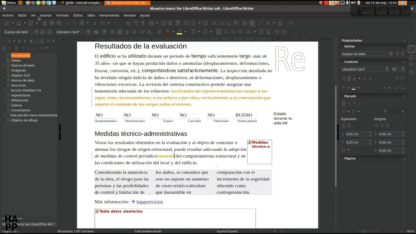Open the Insertar menu

[x=46, y=15]
